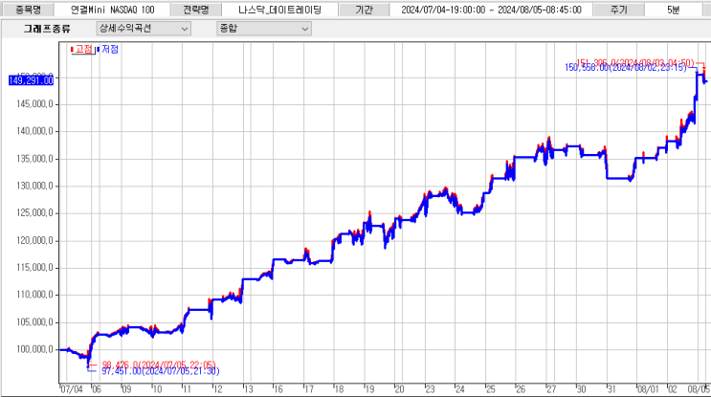This screenshot has height=397, width=711.
Task: Select the 전략명 header cell
Action: (196, 10)
